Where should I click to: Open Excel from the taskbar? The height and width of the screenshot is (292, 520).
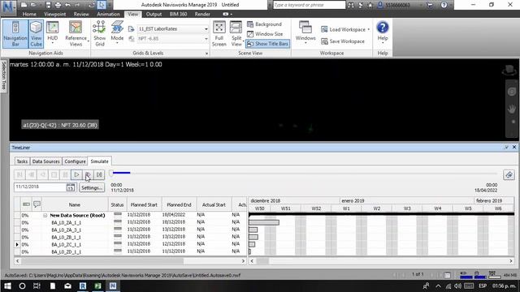(97, 286)
